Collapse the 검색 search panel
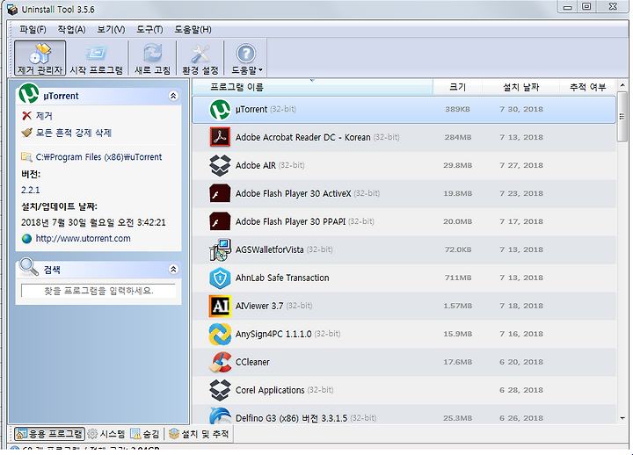633x455 pixels. point(173,269)
